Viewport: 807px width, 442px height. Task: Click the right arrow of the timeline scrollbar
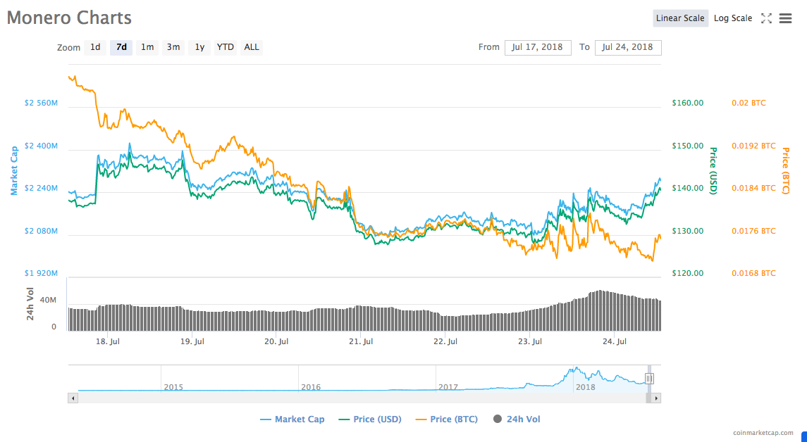tap(655, 398)
